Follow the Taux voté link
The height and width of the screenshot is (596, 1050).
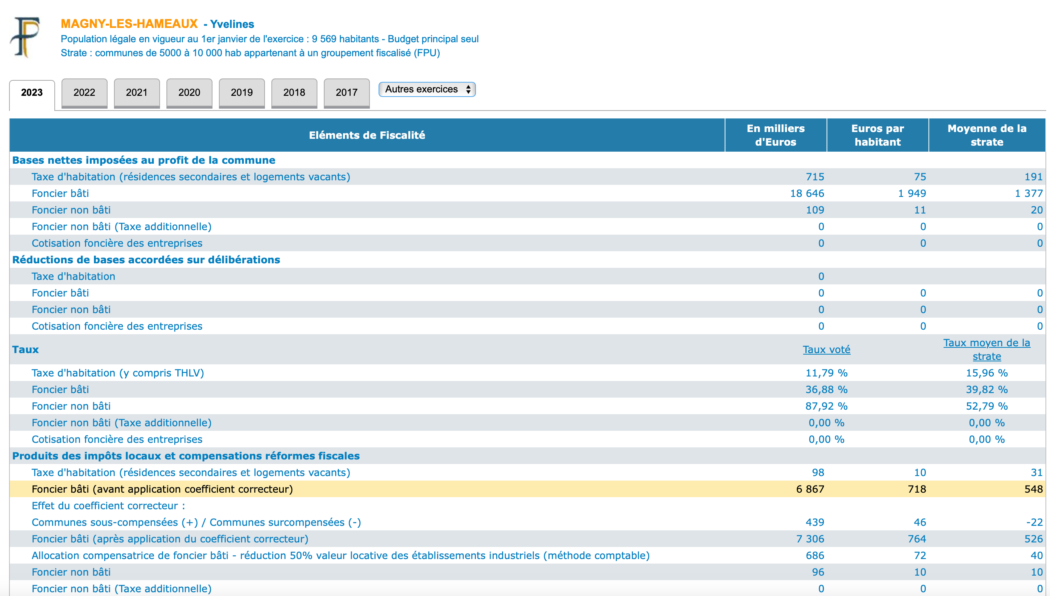826,350
